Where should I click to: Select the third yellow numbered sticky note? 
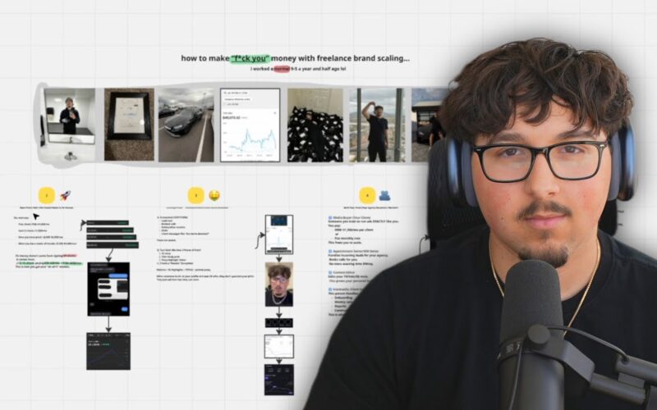point(366,195)
